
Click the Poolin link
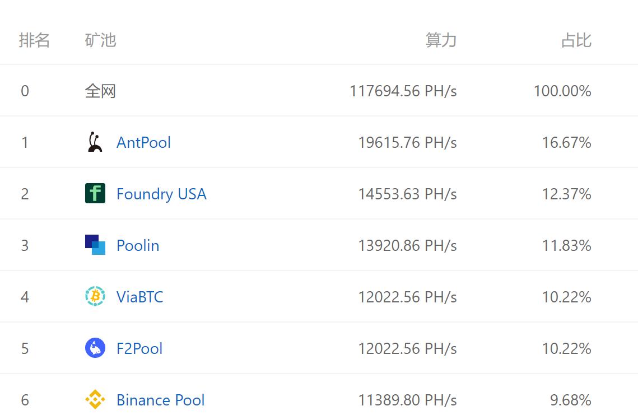137,245
